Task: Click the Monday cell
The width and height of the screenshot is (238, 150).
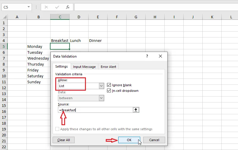Action: point(39,46)
